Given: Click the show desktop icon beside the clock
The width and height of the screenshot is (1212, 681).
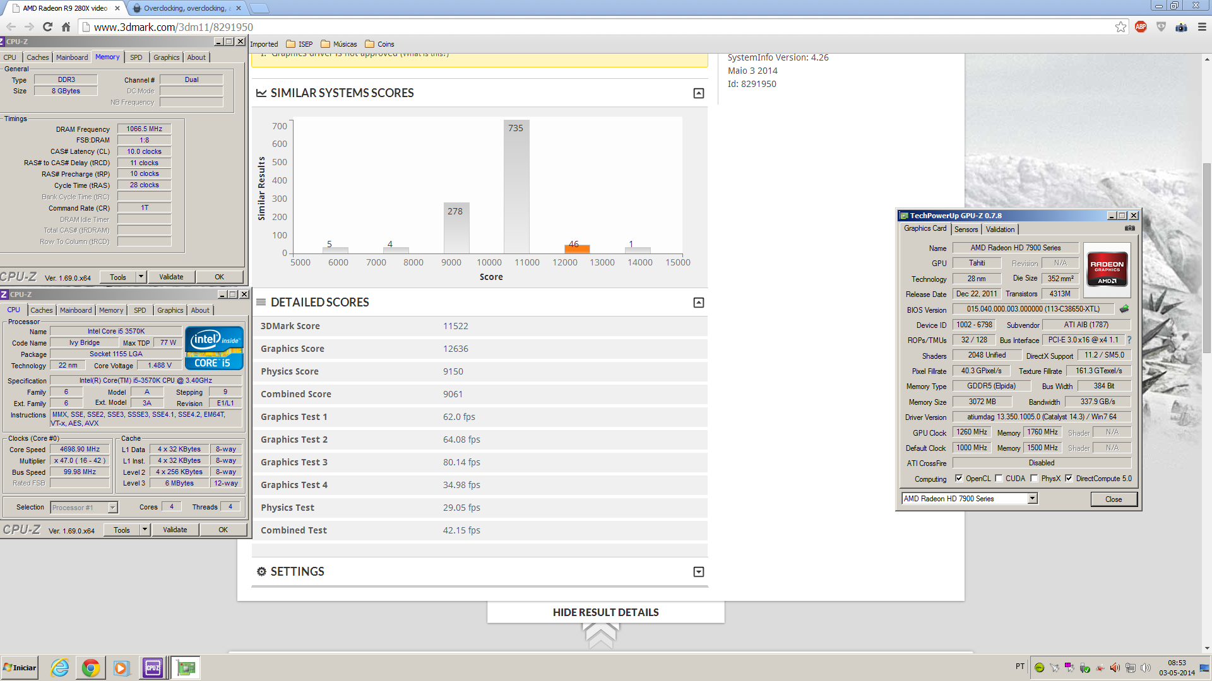Looking at the screenshot, I should pos(1205,668).
